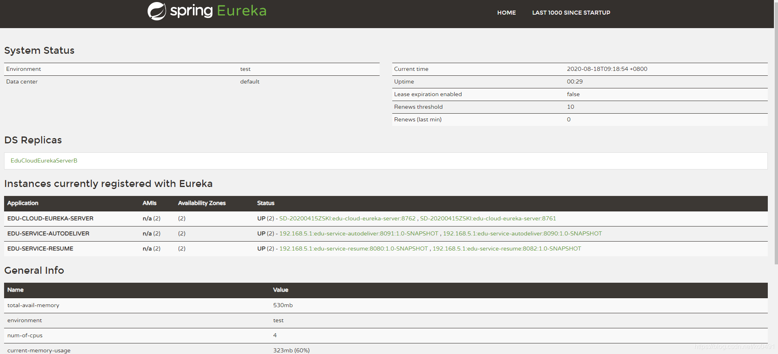Select EDU-SERVICE-RESUME application name
The width and height of the screenshot is (778, 354).
coord(40,248)
